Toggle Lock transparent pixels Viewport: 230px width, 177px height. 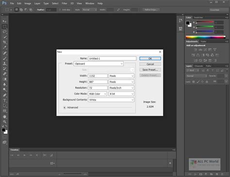point(194,82)
